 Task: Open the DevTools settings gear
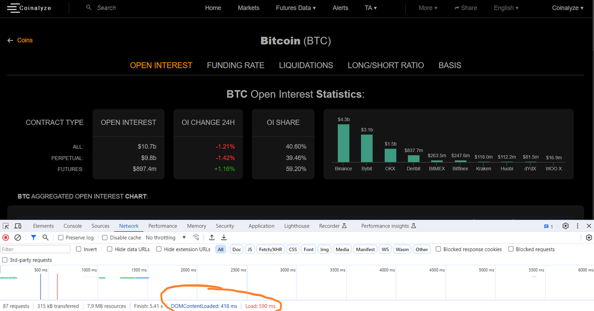(566, 226)
